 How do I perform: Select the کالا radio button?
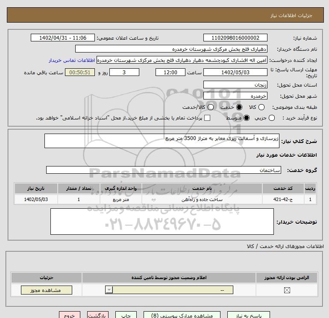coord(261,107)
